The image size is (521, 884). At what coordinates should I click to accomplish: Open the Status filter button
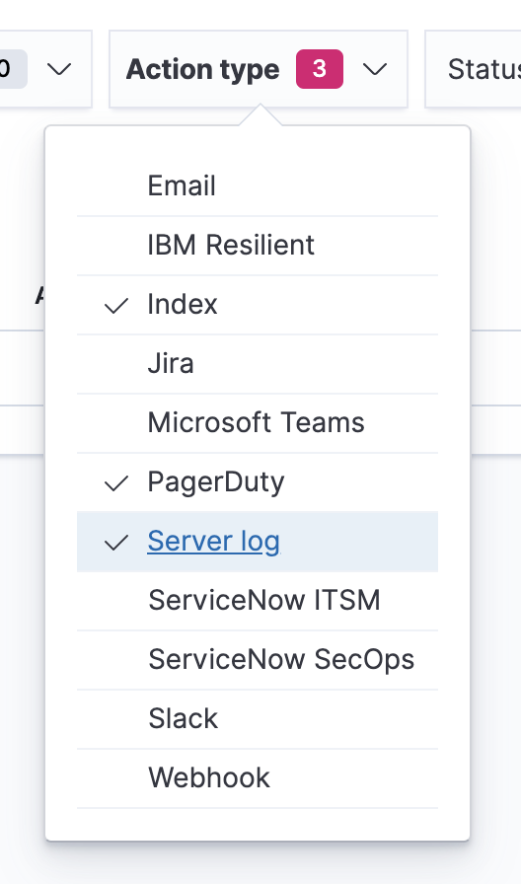point(474,69)
